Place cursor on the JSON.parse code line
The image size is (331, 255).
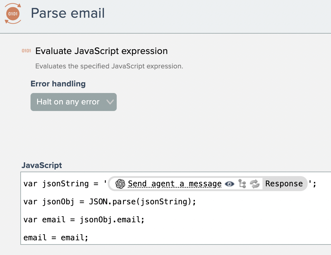110,202
